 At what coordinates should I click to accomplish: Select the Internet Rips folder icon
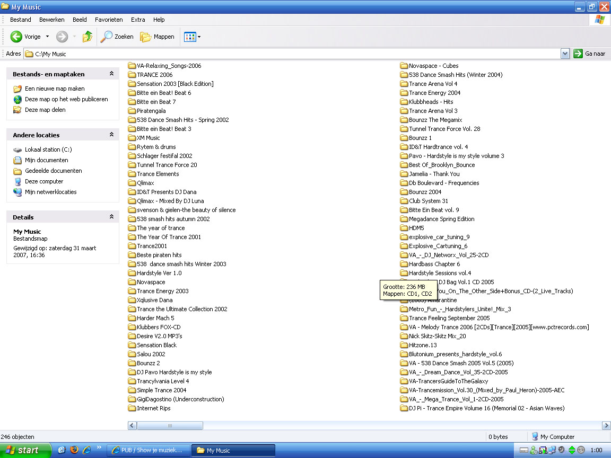tap(132, 408)
